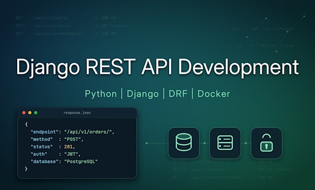Click the "Docker" subtitle word

pyautogui.click(x=214, y=94)
